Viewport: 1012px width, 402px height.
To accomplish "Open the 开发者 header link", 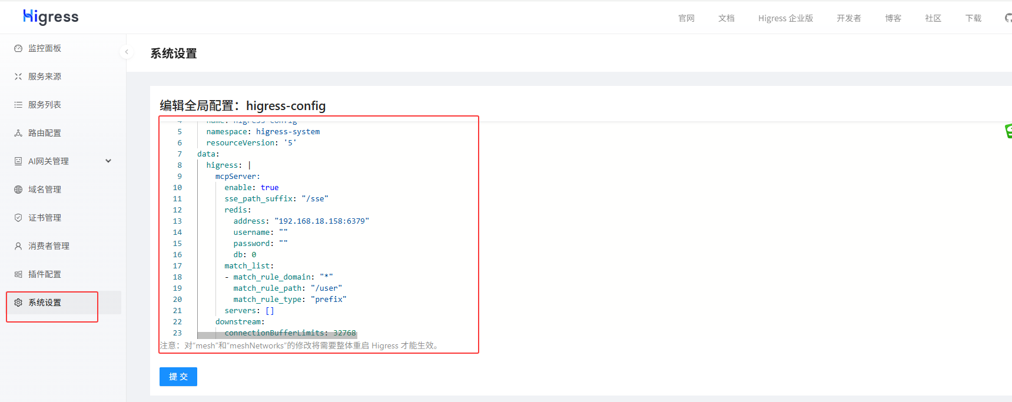I will [x=849, y=18].
